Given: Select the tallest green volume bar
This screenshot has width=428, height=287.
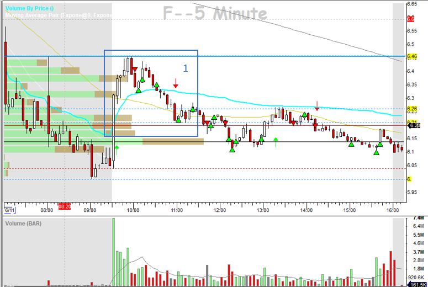Looking at the screenshot, I should coord(114,252).
